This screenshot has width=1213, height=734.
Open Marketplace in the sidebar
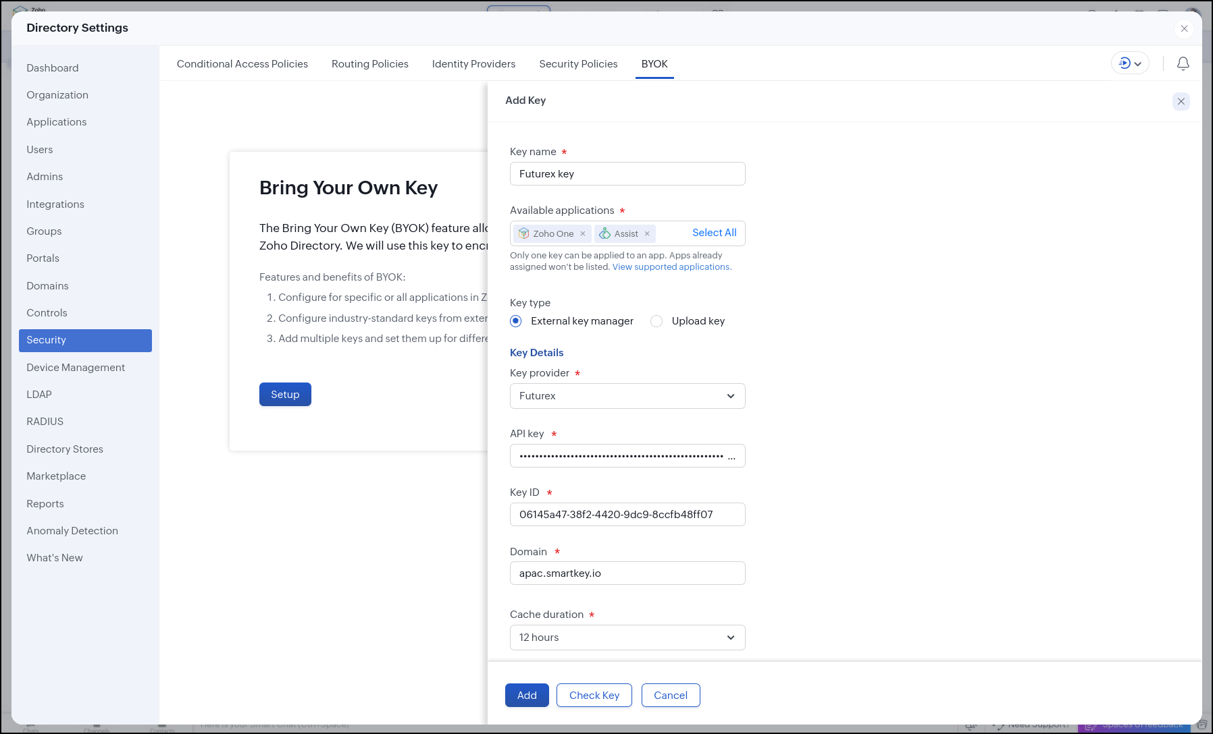click(x=85, y=476)
